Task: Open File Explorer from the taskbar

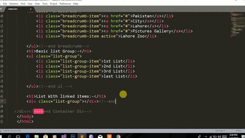Action: pyautogui.click(x=36, y=136)
